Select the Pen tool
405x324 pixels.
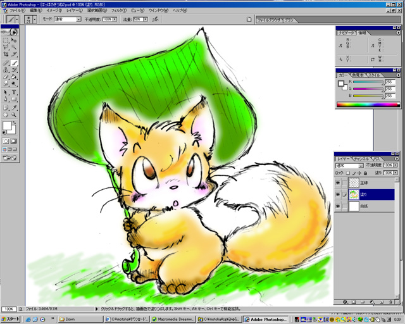[x=6, y=99]
